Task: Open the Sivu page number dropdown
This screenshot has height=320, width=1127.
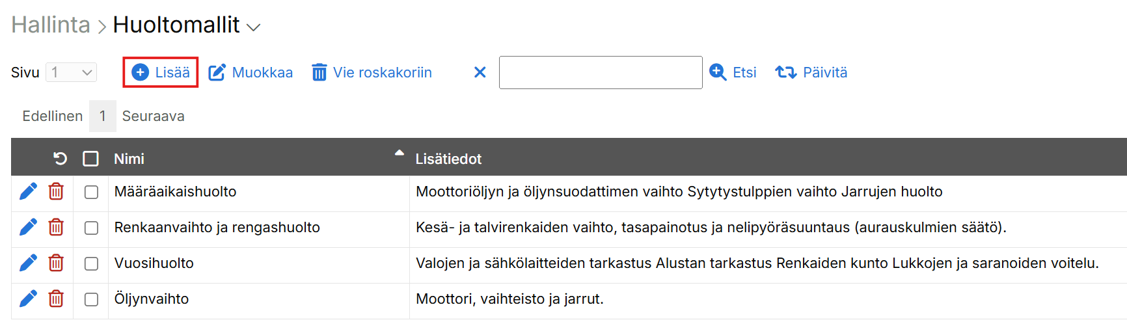Action: point(72,72)
